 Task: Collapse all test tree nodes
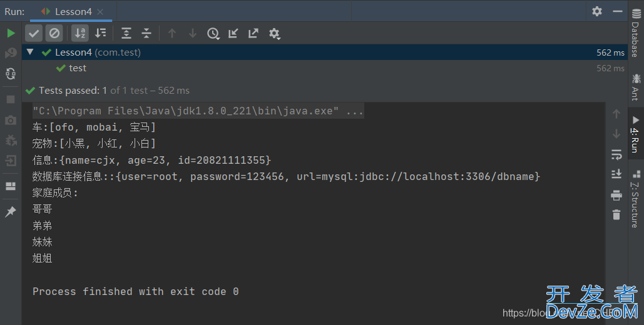(146, 33)
